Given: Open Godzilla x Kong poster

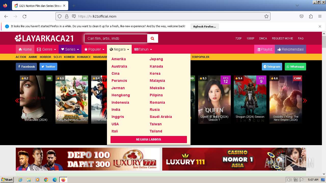Looking at the screenshot, I should click(286, 100).
